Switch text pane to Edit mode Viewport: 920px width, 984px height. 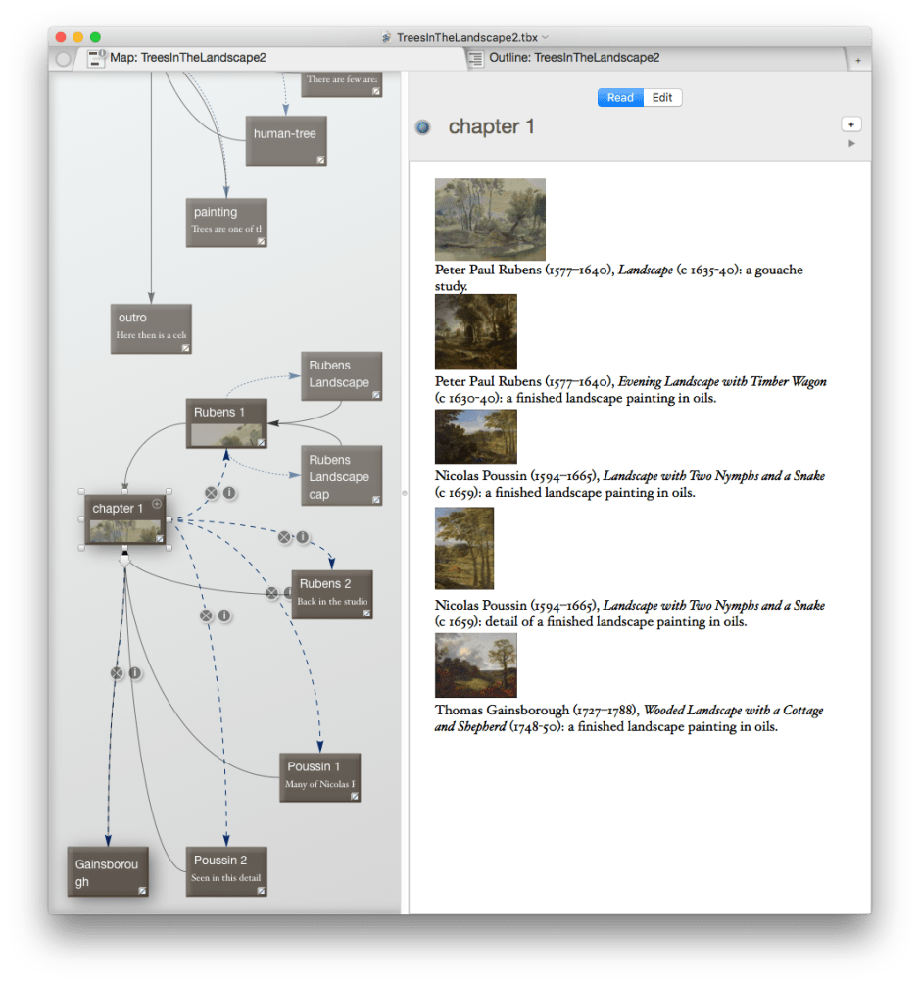coord(662,98)
